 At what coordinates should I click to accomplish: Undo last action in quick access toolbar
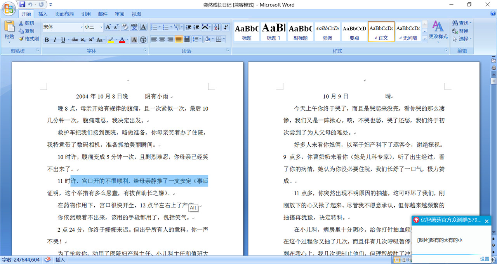[30, 4]
